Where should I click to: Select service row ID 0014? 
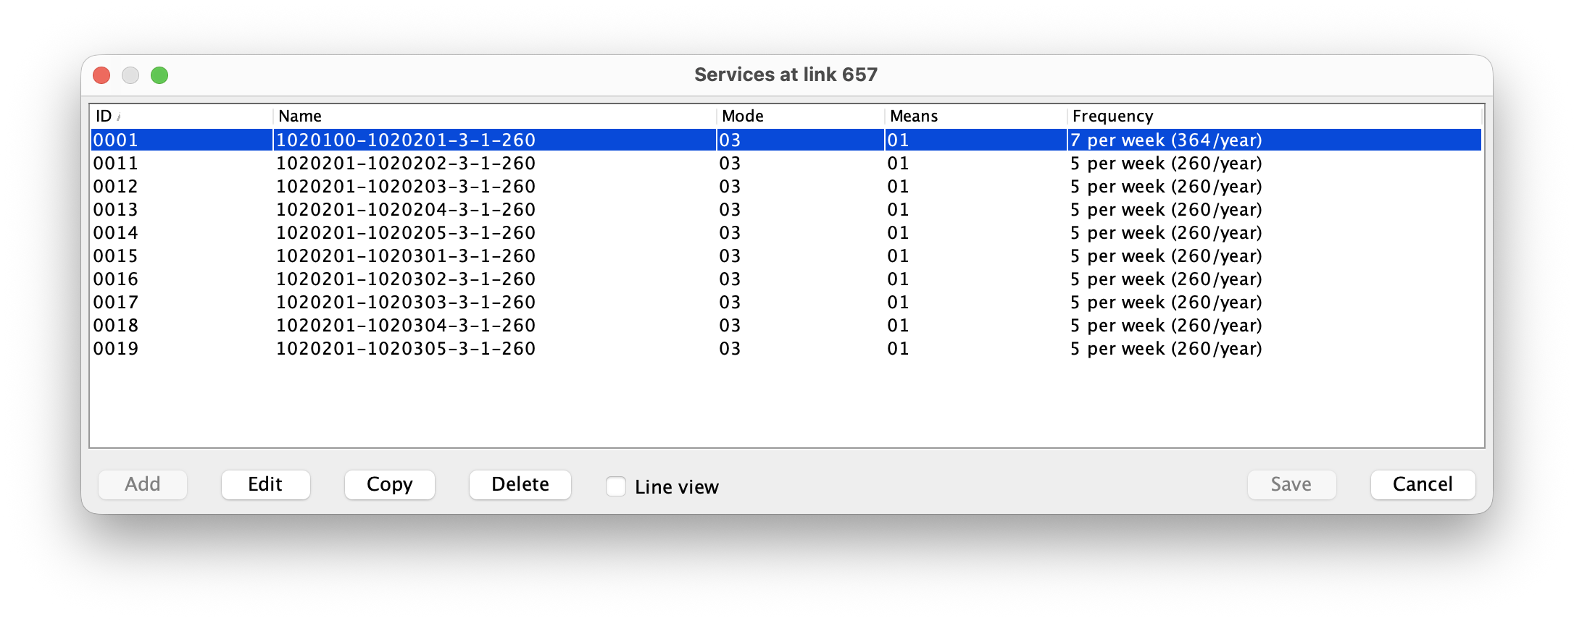(x=786, y=232)
